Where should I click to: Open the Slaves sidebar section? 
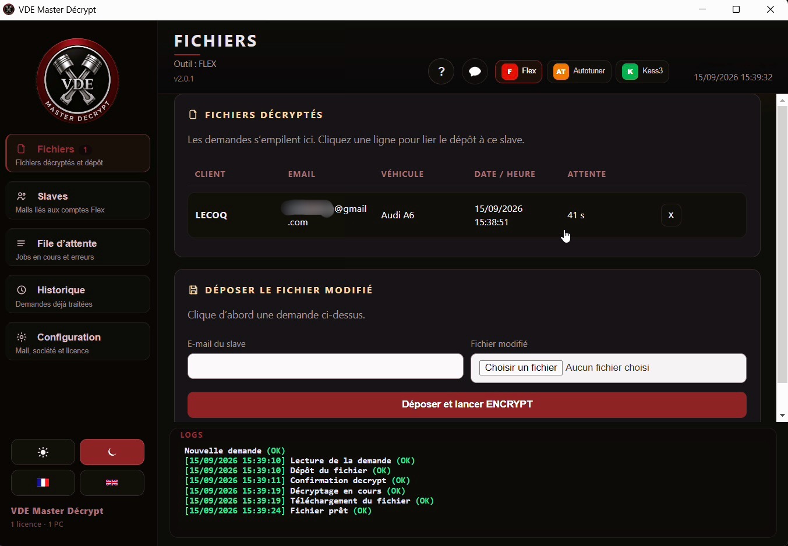tap(78, 201)
